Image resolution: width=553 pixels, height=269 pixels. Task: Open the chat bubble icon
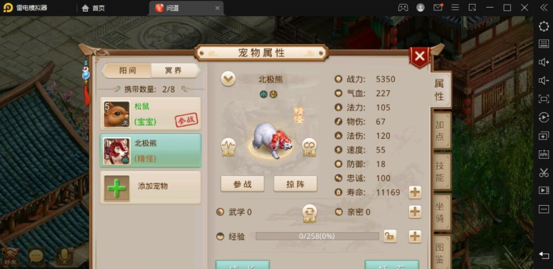click(x=37, y=256)
